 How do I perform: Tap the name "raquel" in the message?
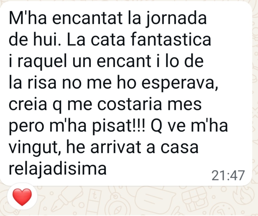[42, 62]
